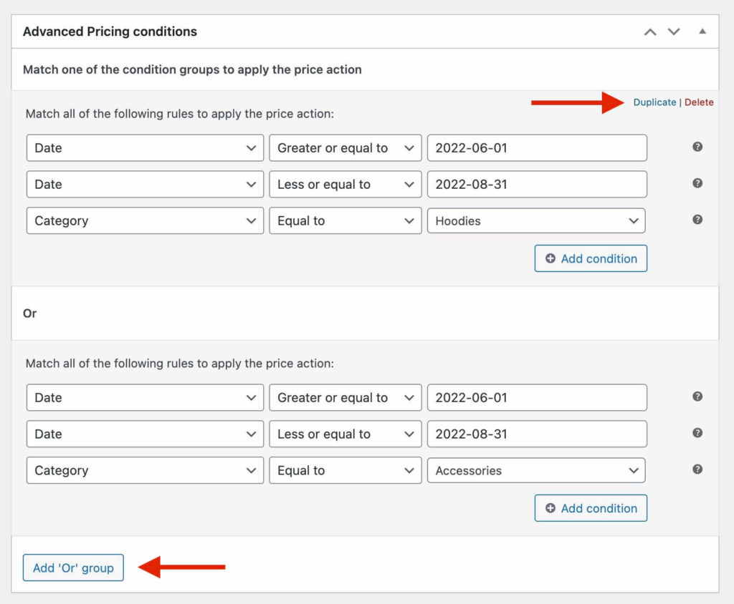Viewport: 734px width, 604px height.
Task: Click the 'Or' separator label between groups
Action: (29, 313)
